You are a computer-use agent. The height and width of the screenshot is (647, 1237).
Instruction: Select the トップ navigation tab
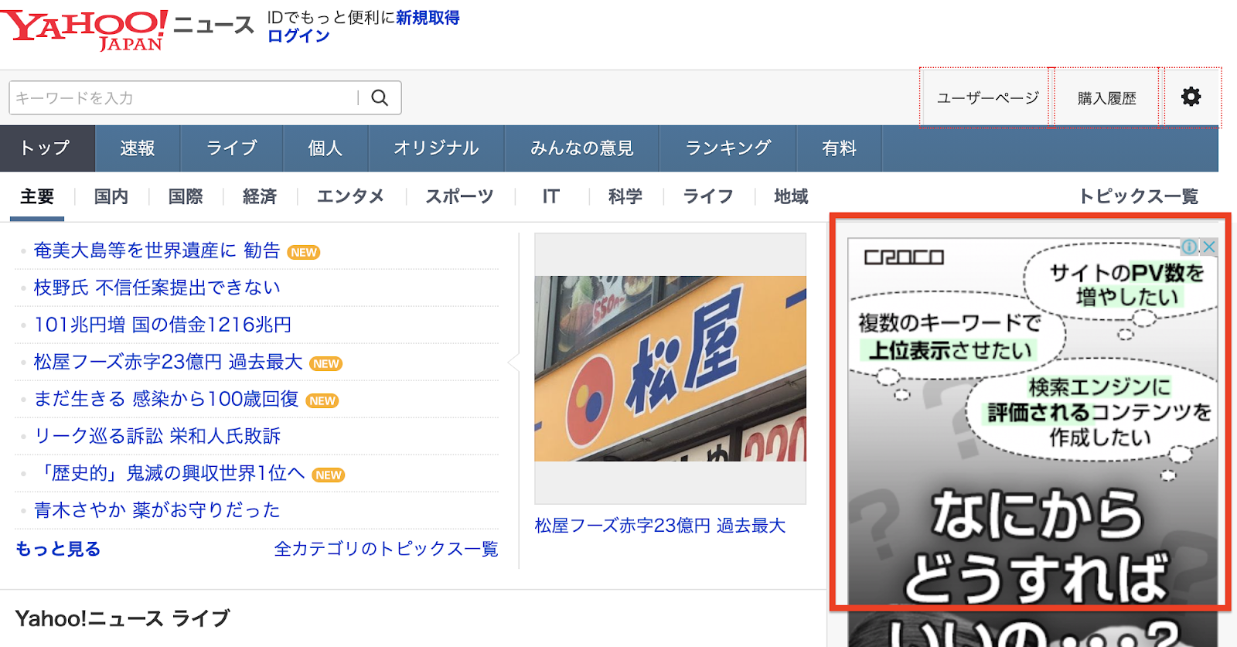pos(47,148)
